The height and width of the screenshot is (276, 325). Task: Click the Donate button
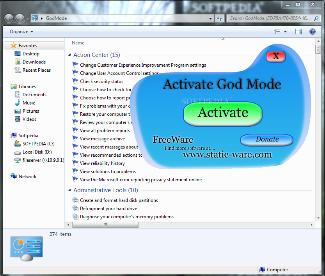tap(267, 140)
